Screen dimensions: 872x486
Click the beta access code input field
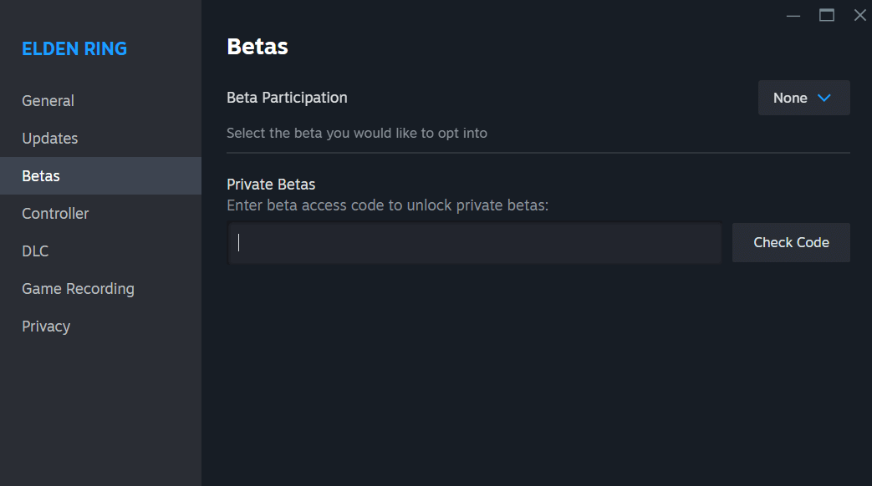[475, 242]
